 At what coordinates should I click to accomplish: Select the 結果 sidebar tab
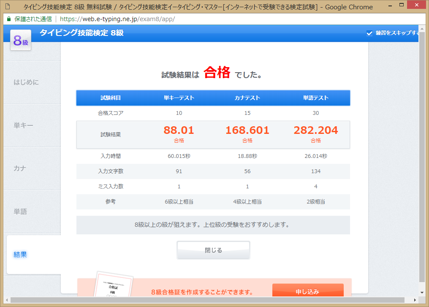click(20, 255)
